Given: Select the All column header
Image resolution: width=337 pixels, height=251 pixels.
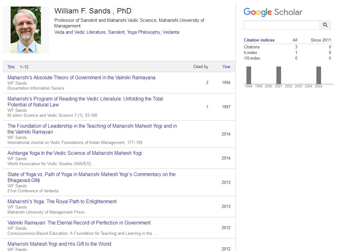Looking at the screenshot, I should point(295,40).
